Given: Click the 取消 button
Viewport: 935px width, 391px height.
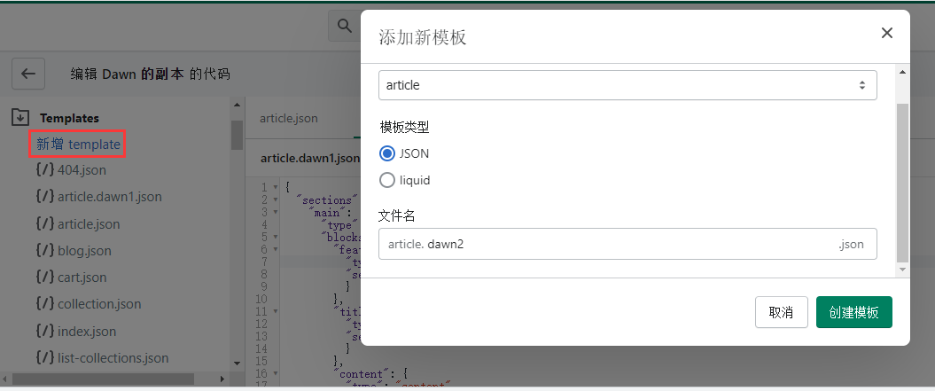Looking at the screenshot, I should 781,312.
